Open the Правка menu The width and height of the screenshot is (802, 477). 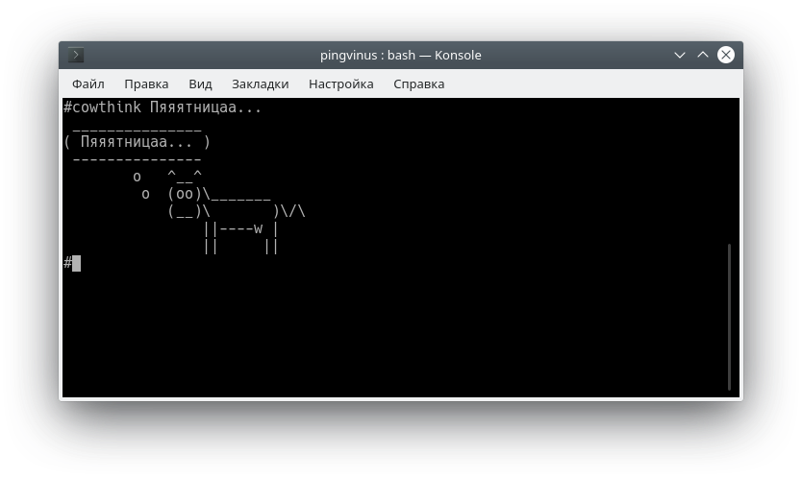146,84
